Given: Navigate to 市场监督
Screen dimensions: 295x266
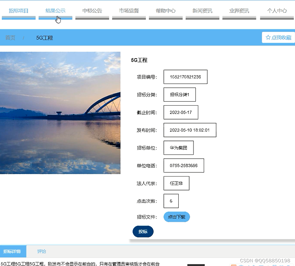Looking at the screenshot, I should coord(129,10).
